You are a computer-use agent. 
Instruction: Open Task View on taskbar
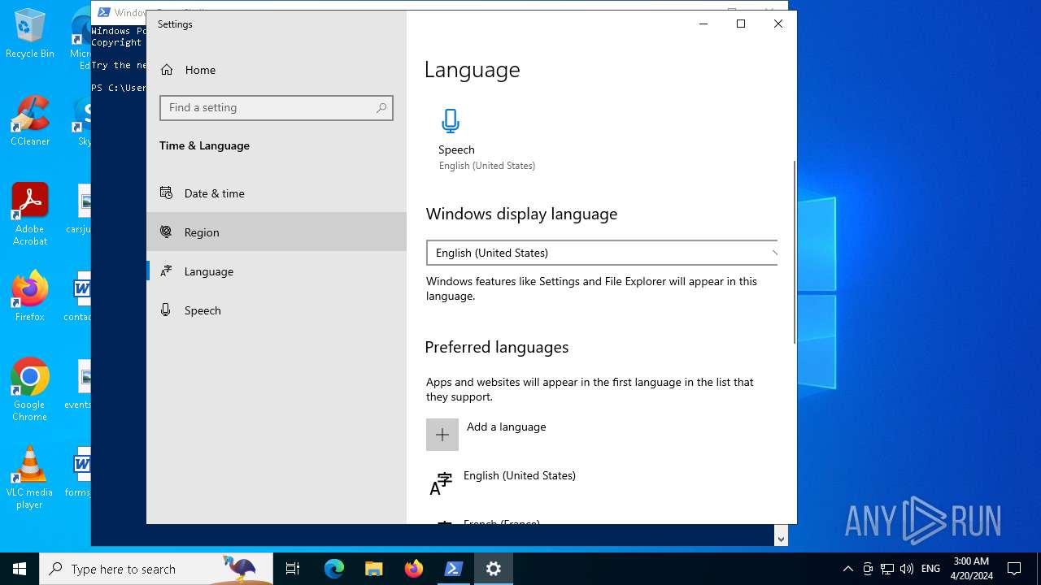[x=293, y=569]
